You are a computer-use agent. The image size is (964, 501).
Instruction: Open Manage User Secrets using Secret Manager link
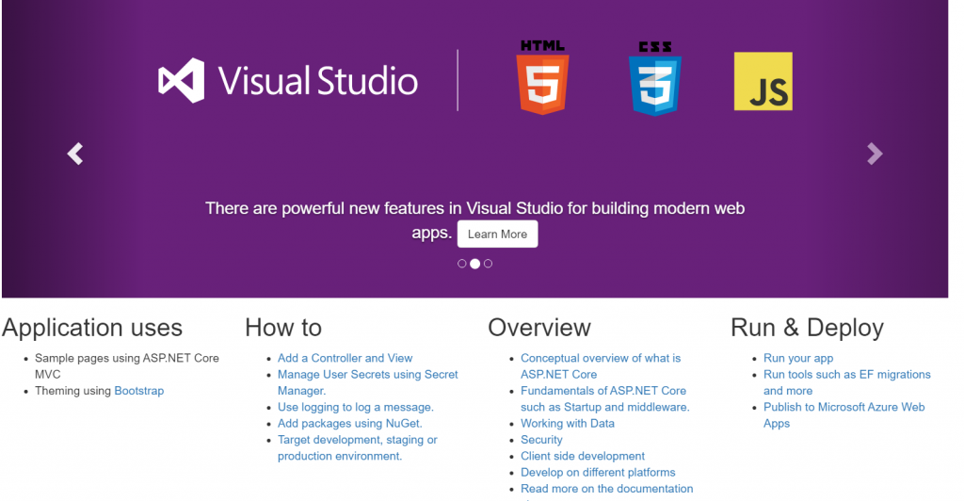pyautogui.click(x=368, y=382)
